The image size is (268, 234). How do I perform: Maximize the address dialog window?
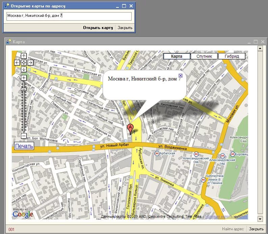[x=124, y=6]
